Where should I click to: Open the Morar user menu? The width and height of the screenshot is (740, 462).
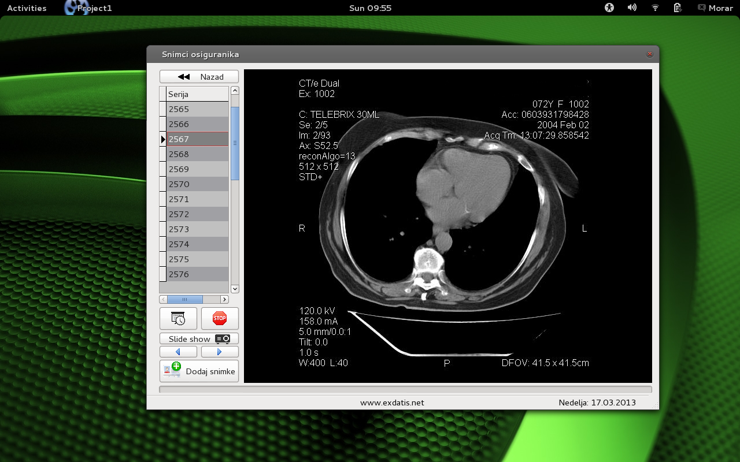click(x=715, y=8)
